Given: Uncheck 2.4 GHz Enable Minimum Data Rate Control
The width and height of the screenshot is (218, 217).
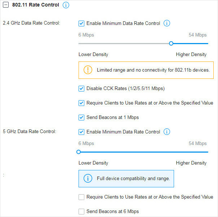Looking at the screenshot, I should (x=81, y=24).
